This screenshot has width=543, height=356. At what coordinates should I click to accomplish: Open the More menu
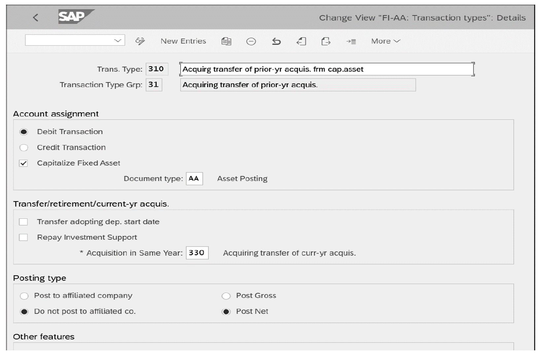click(x=385, y=41)
